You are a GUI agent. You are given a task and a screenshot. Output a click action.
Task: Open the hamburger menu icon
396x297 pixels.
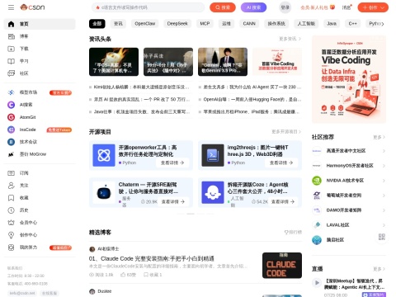click(11, 7)
